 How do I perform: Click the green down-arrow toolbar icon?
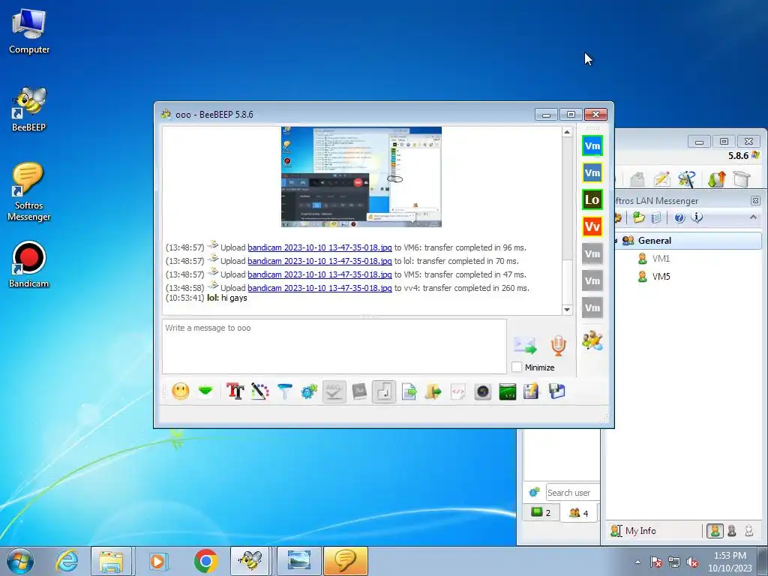(205, 391)
